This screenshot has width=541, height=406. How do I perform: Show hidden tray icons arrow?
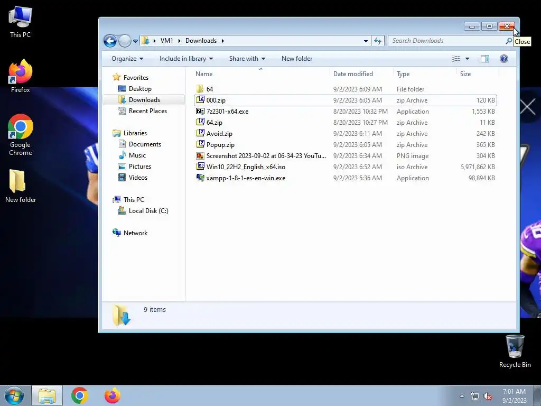462,396
